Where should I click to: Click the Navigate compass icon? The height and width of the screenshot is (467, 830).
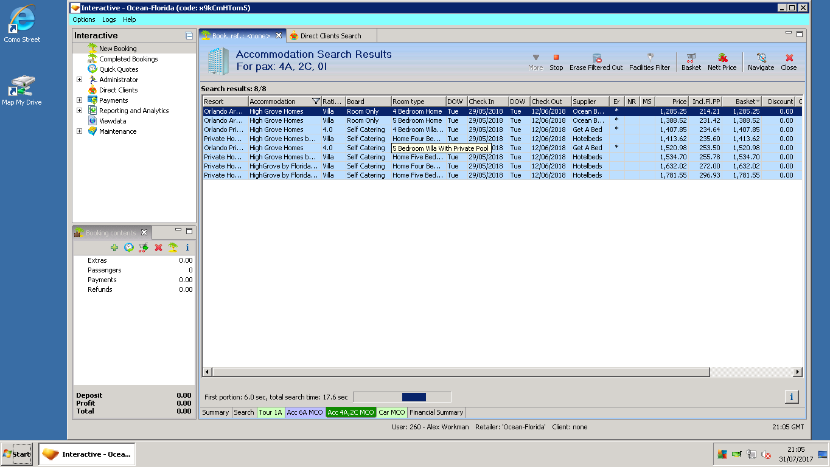pyautogui.click(x=761, y=58)
